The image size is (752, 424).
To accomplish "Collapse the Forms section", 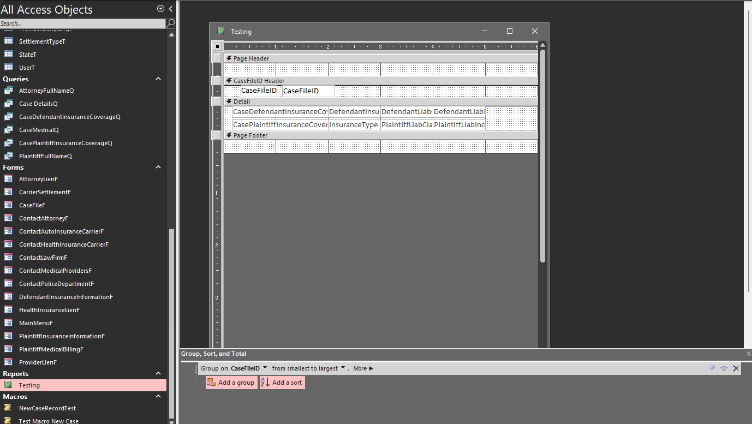I will click(158, 167).
